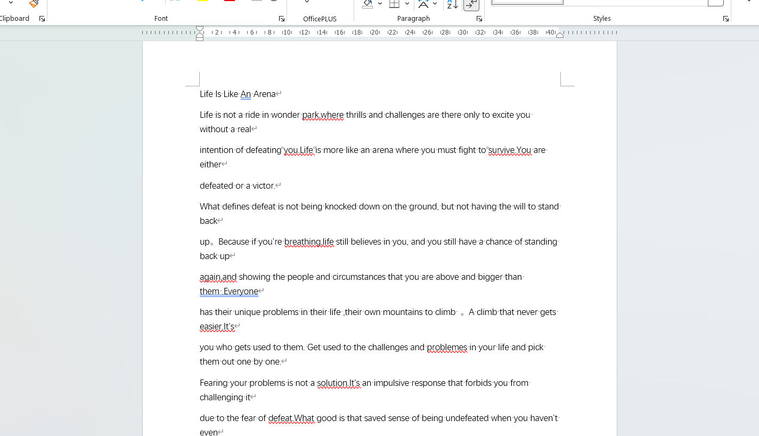Click the "OfficePLUS" group label
The width and height of the screenshot is (759, 436).
320,19
